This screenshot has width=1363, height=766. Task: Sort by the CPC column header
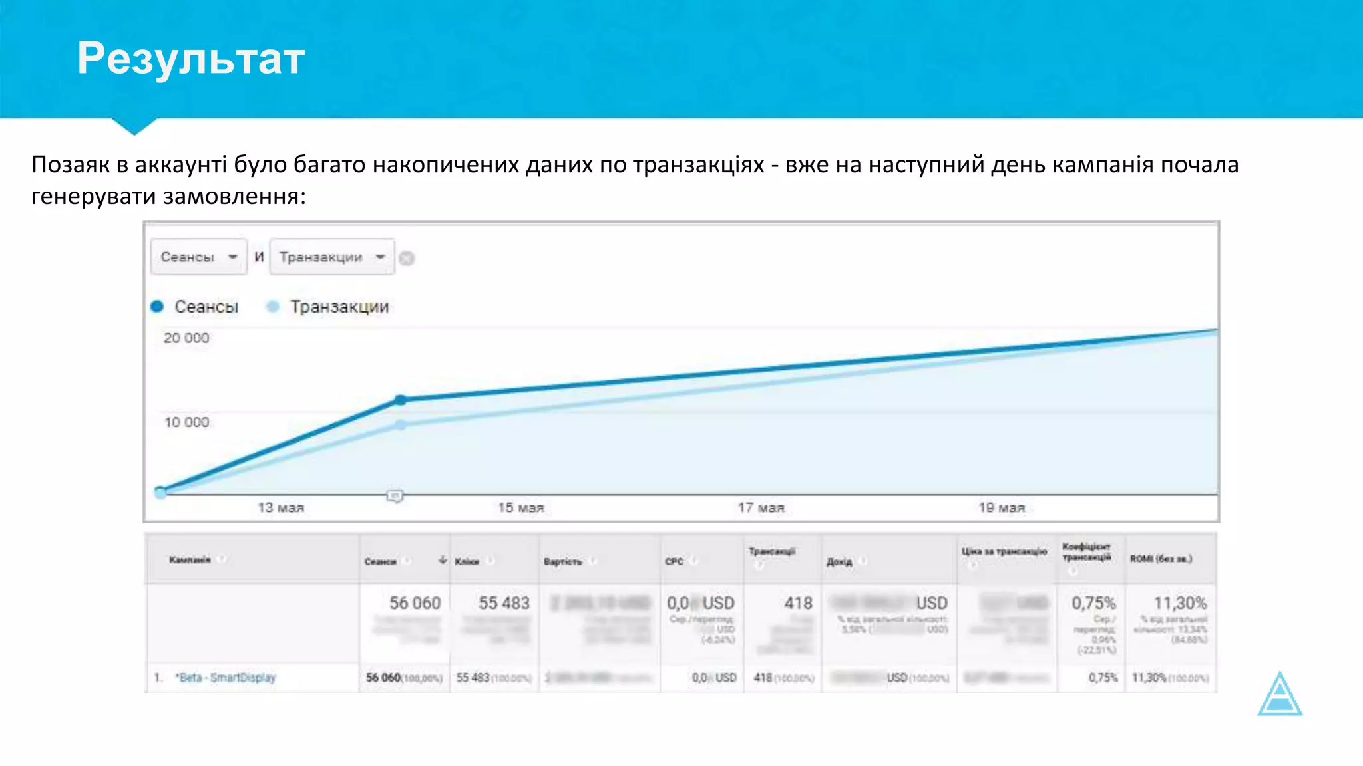674,562
